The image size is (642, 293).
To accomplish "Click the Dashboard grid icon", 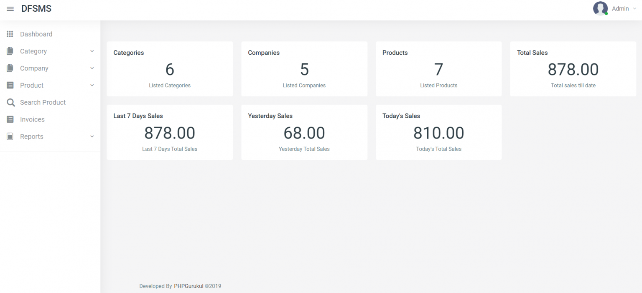I will click(10, 34).
